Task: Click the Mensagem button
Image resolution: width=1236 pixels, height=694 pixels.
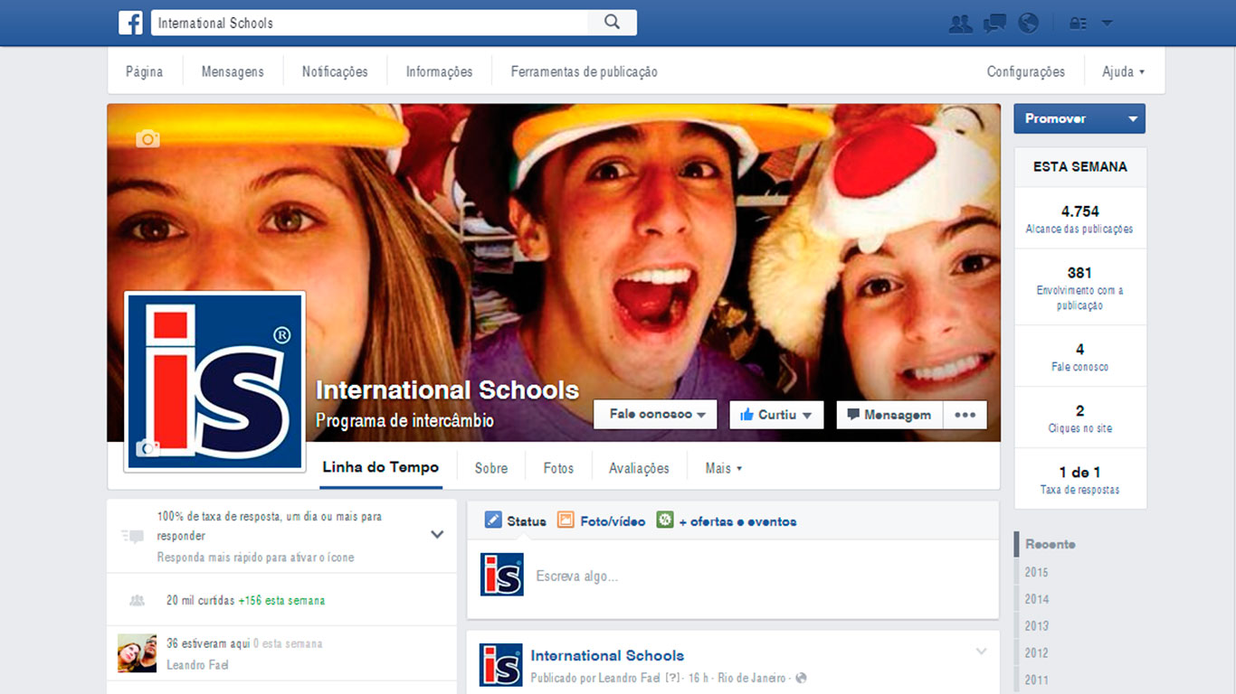Action: (x=889, y=415)
